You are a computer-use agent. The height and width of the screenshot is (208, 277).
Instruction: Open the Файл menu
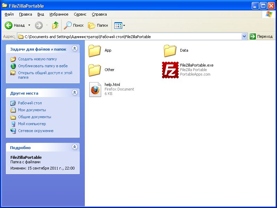(9, 14)
